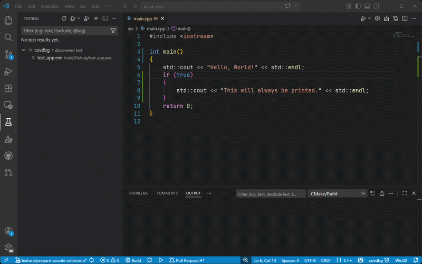Click Pull Request #1 in status bar

[187, 260]
